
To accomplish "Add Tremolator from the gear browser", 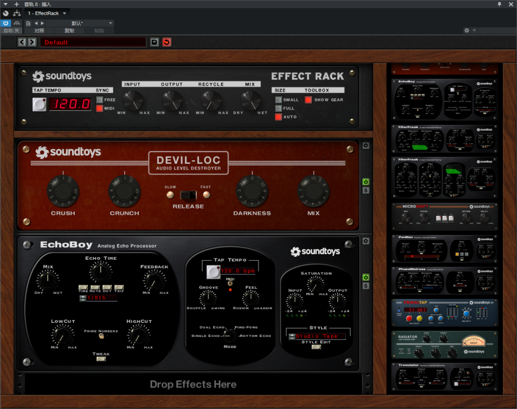I will (x=444, y=376).
